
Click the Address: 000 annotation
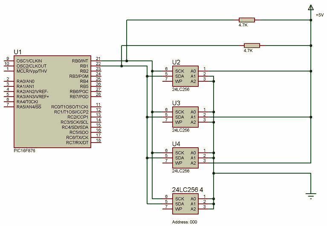pos(185,222)
